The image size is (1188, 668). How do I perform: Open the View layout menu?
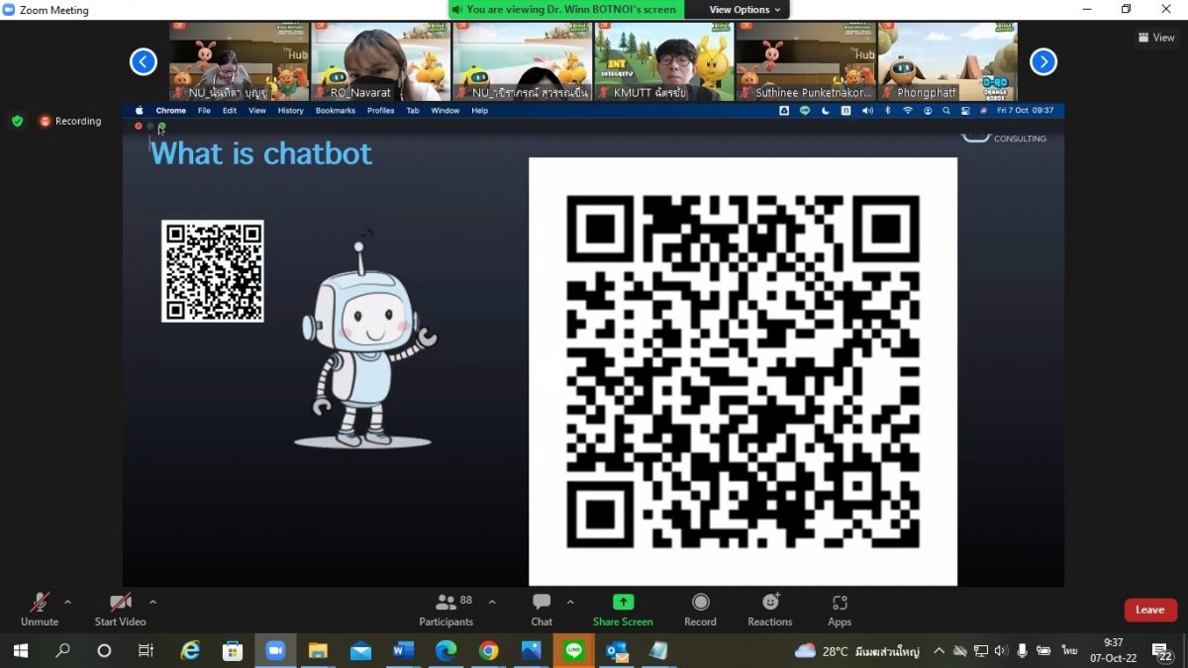(x=1156, y=38)
